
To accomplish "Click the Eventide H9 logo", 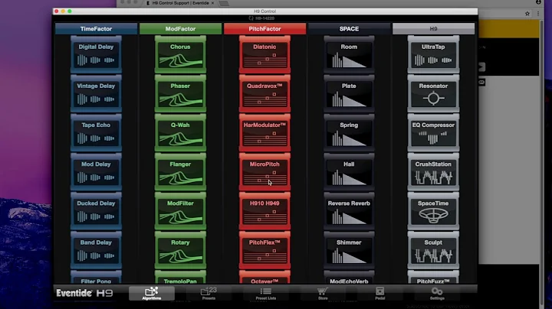I will pos(84,293).
